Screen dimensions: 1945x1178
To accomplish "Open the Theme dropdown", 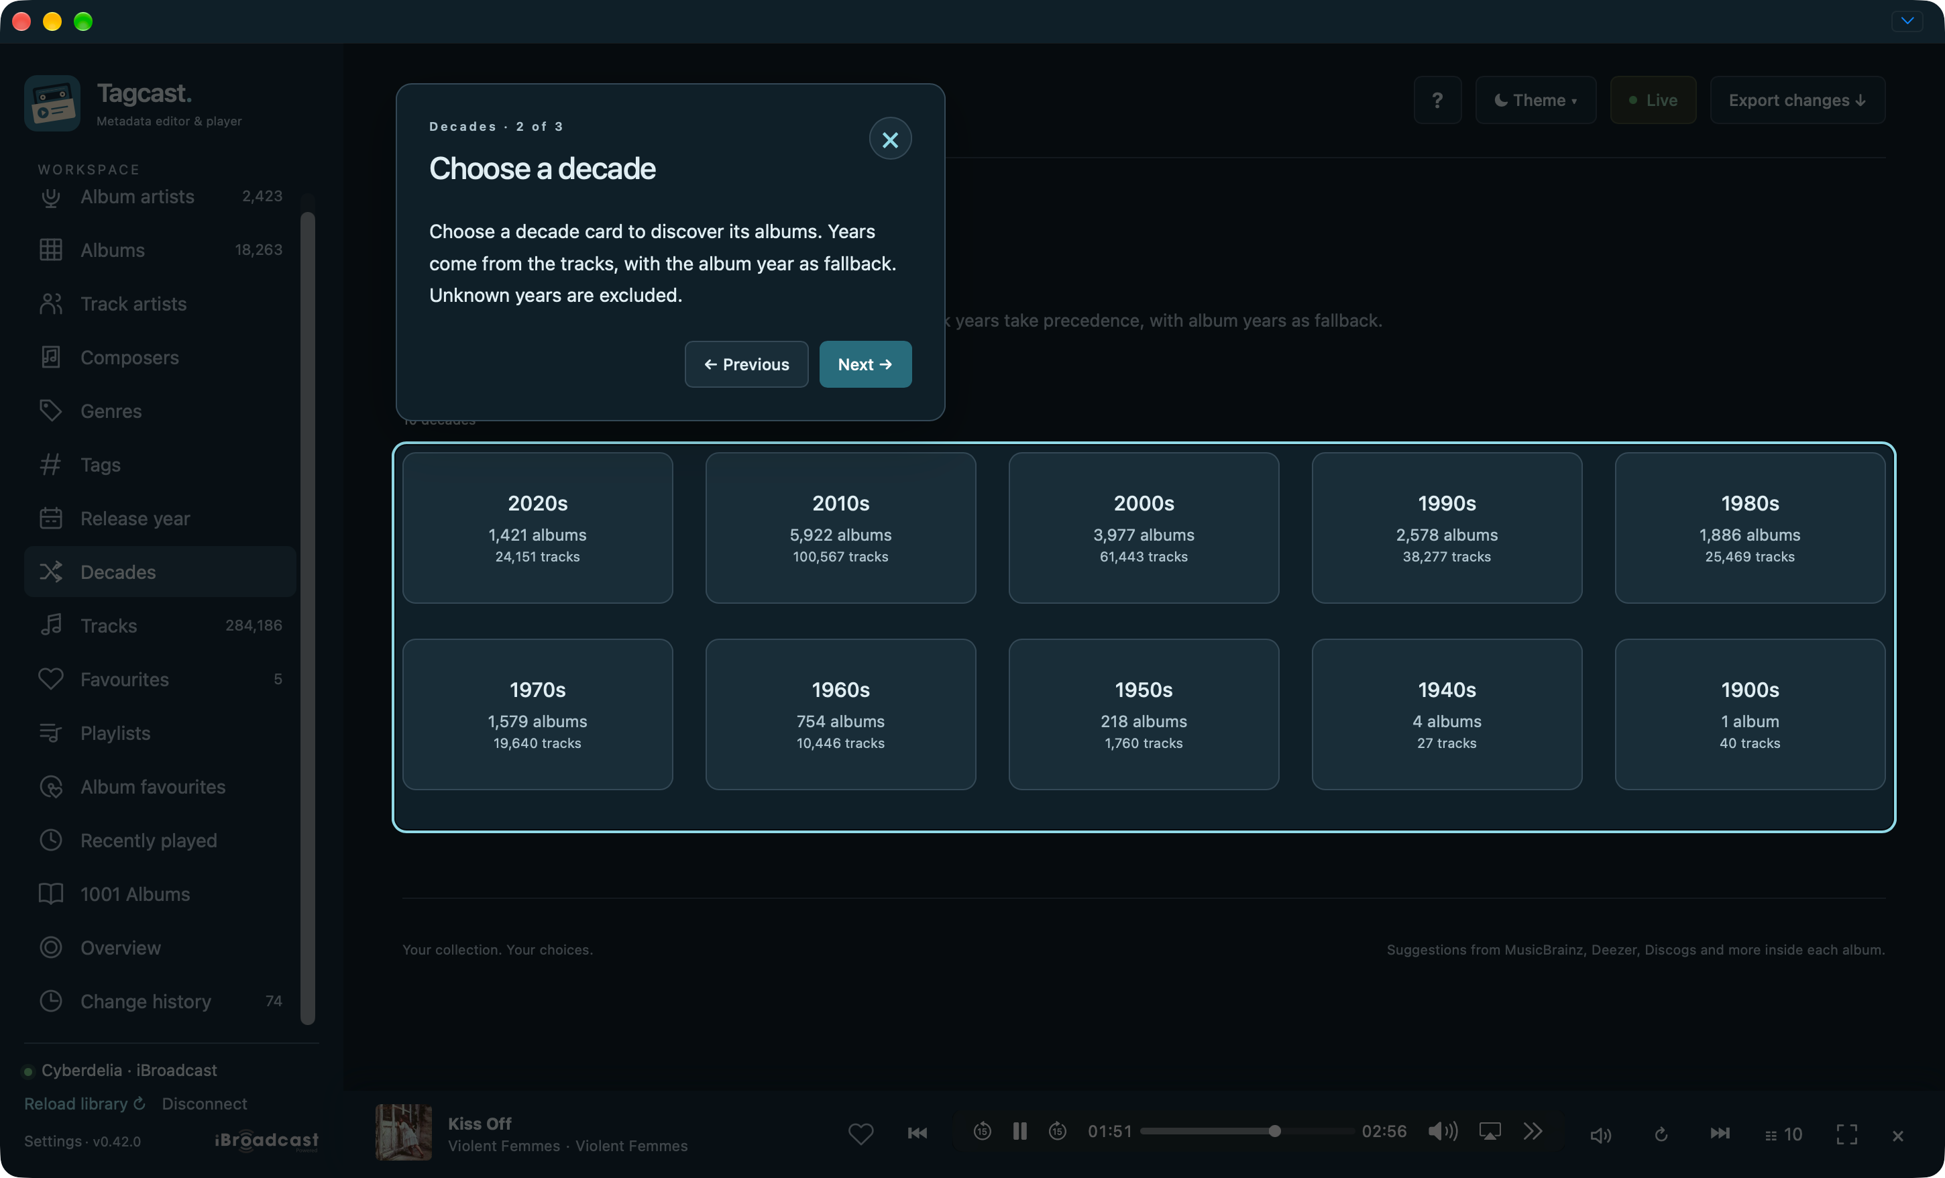I will tap(1535, 100).
